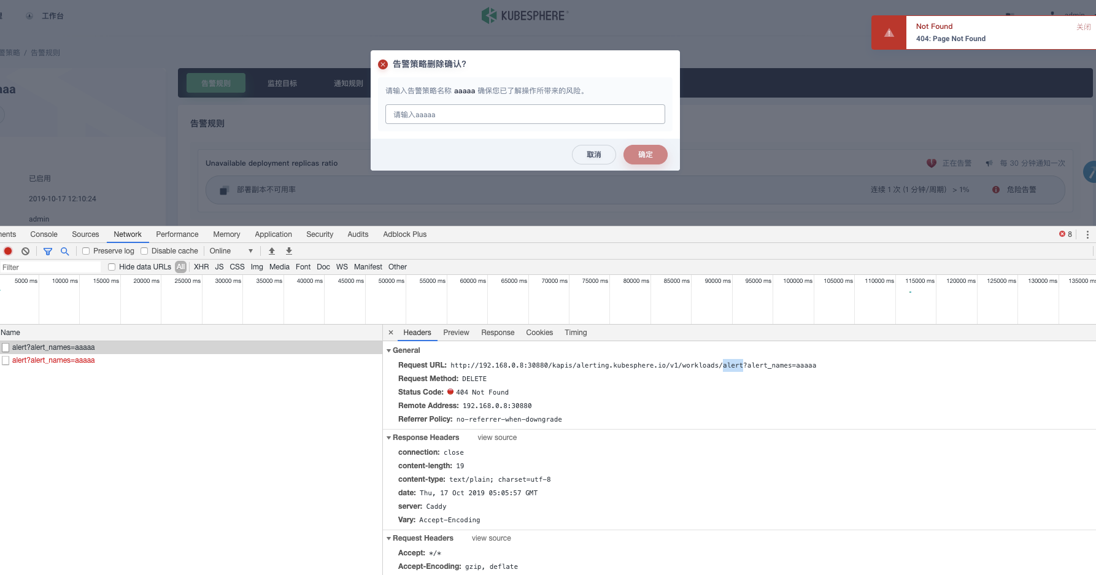This screenshot has height=575, width=1096.
Task: Click 关闭 on the Not Found notification
Action: [x=1084, y=27]
